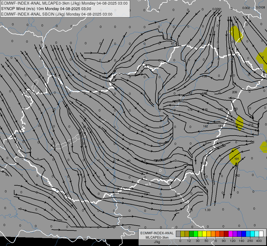Click legend tick label 30
The width and height of the screenshot is (267, 246).
tap(198, 241)
